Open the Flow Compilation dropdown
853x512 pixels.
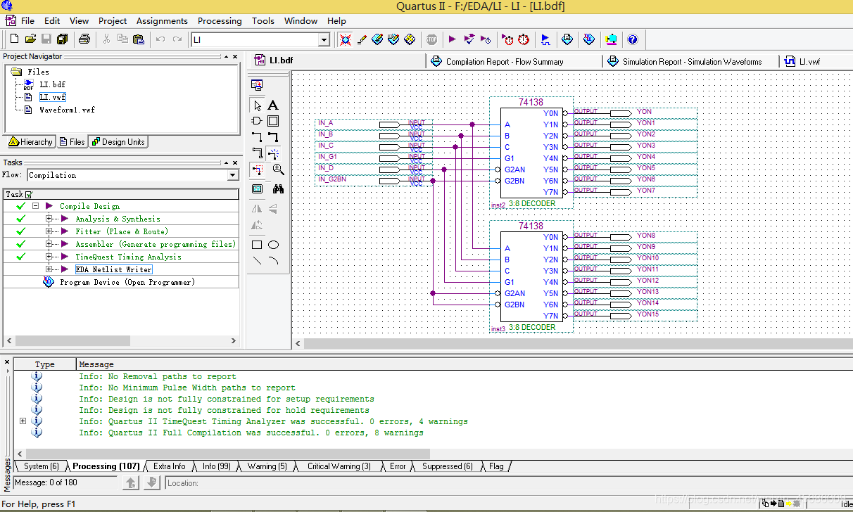point(233,175)
